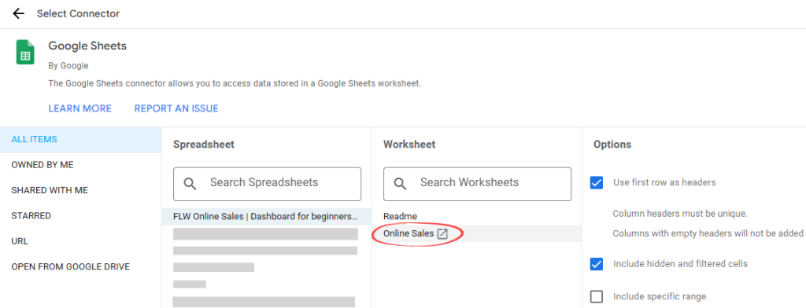Choose the URL source option

point(81,241)
